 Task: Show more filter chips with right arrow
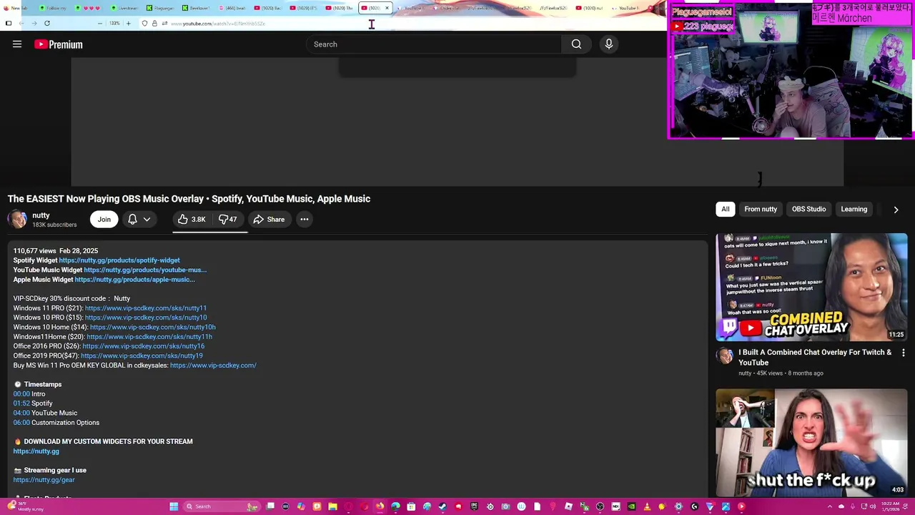(x=896, y=210)
